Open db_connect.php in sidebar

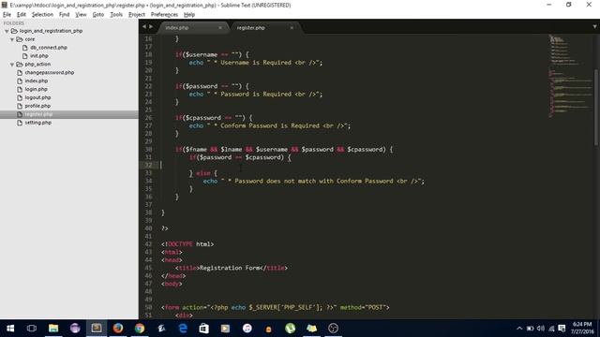49,48
